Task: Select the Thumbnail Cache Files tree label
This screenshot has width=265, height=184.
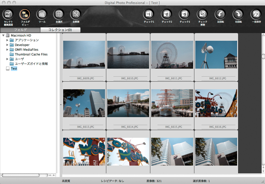Action: click(x=31, y=54)
